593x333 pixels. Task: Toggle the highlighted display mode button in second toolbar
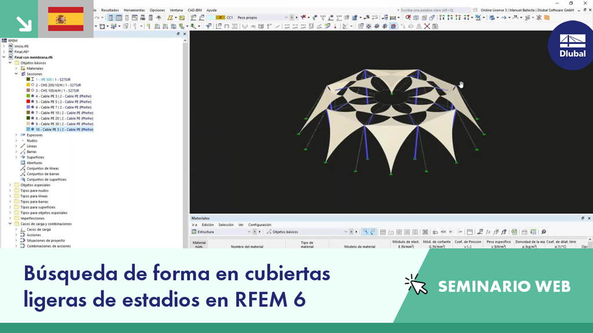point(393,27)
